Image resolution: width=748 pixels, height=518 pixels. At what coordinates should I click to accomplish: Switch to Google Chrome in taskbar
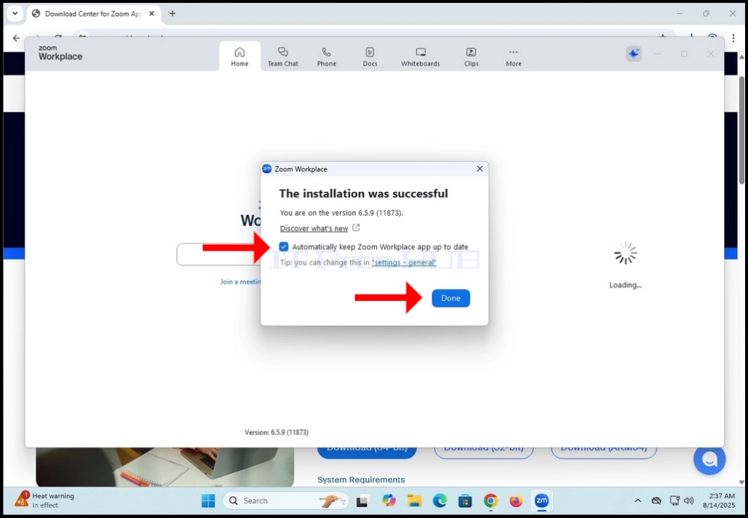(490, 501)
